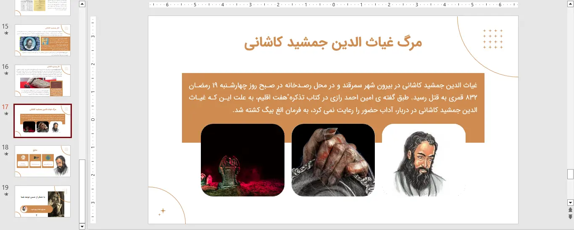Select slide 18 thumbnail with bearded portrait
Viewport: 574px width, 230px height.
click(x=43, y=162)
